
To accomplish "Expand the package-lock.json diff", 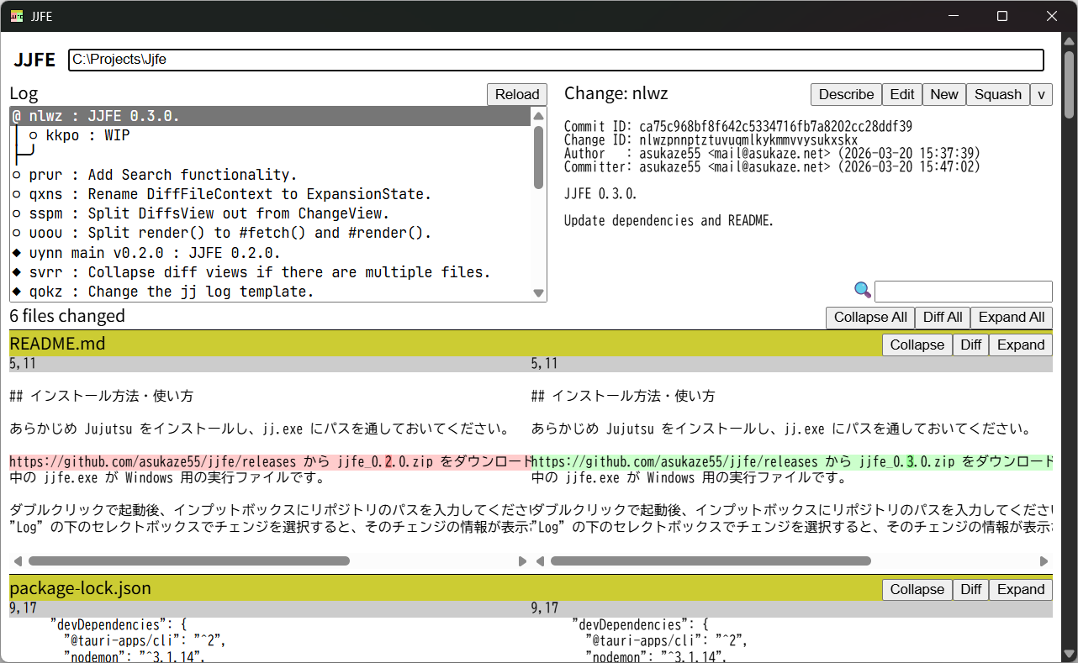I will coord(1021,589).
